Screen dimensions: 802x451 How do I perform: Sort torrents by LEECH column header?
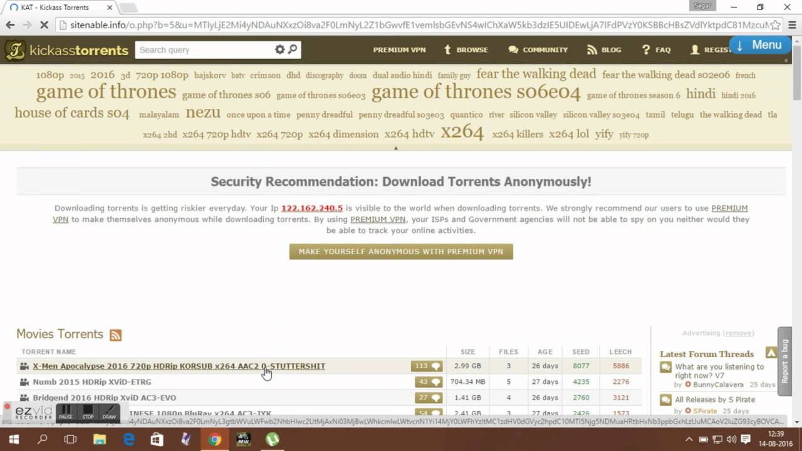click(620, 351)
